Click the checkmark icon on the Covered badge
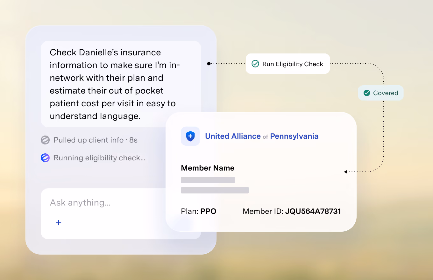Screen dimensions: 433x280 pyautogui.click(x=367, y=93)
